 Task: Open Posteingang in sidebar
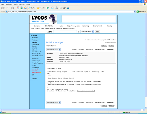tap(35, 44)
